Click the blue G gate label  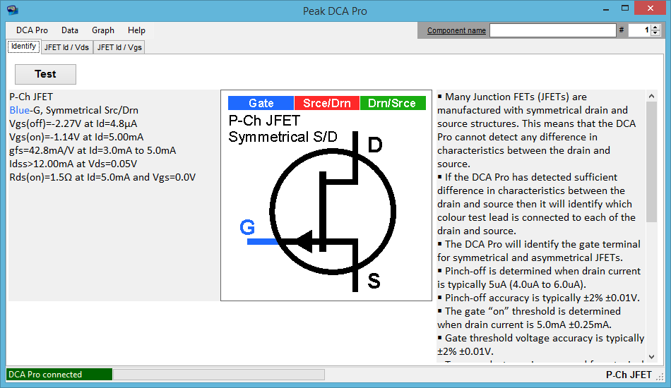(x=247, y=227)
